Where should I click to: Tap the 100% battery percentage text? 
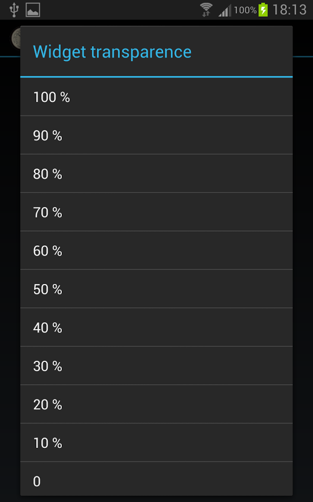(245, 10)
